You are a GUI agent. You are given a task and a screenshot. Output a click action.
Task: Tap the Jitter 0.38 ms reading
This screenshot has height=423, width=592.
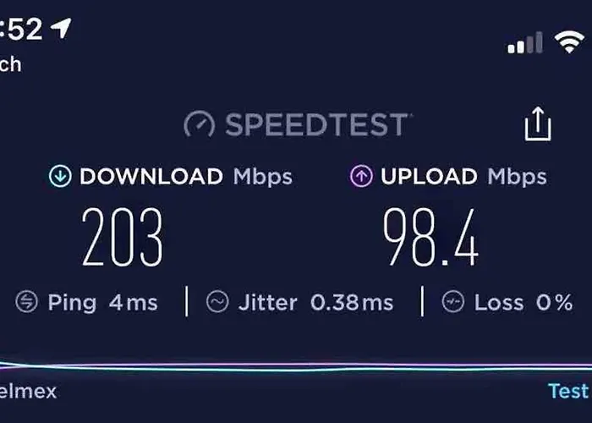(316, 303)
